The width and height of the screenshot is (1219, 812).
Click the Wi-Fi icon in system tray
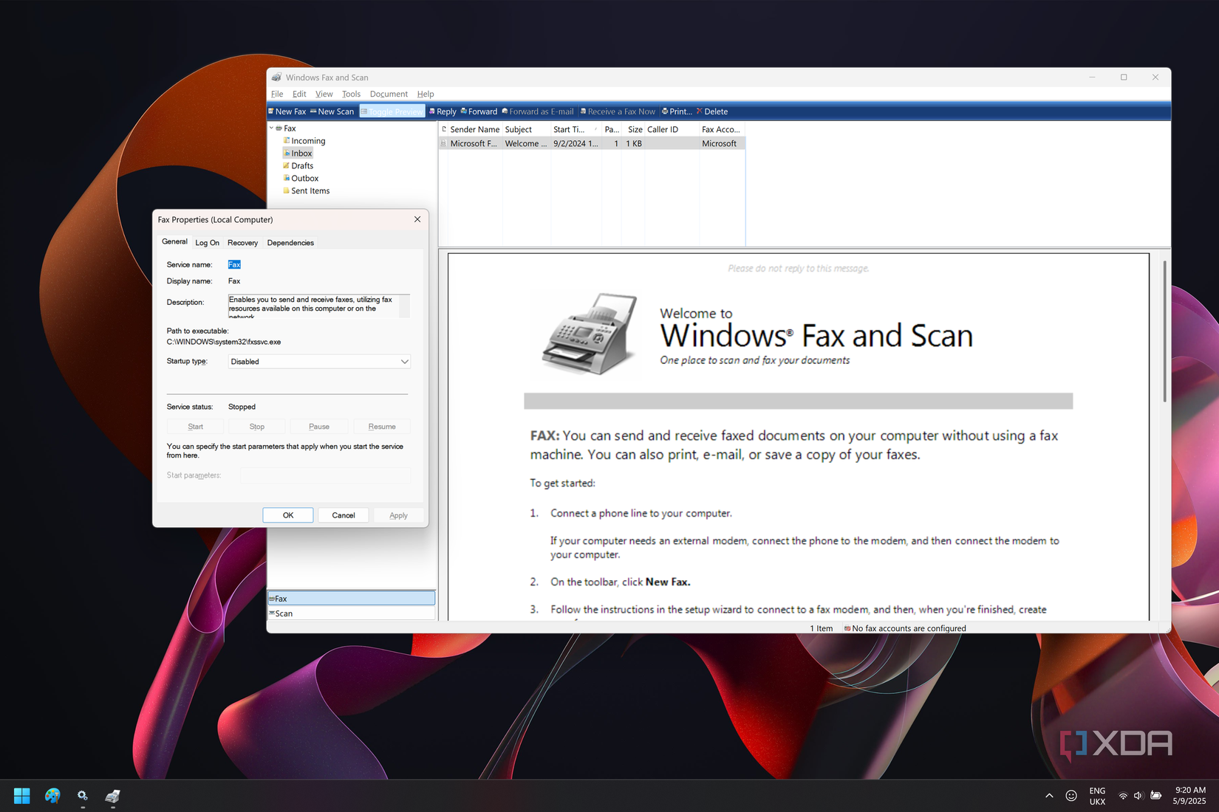click(x=1122, y=796)
